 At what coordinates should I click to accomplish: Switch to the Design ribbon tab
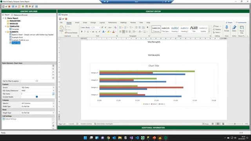[93, 23]
